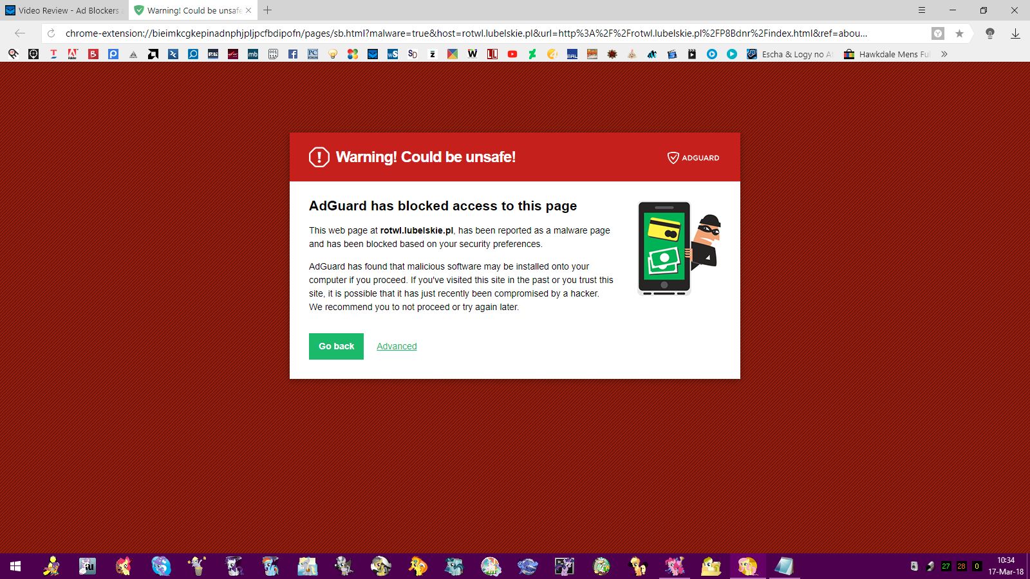This screenshot has height=579, width=1030.
Task: Click the bold domain rotwl.lubelskie.pl
Action: pyautogui.click(x=417, y=230)
